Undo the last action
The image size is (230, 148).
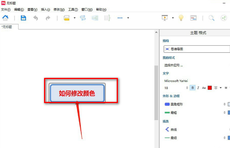tap(36, 18)
